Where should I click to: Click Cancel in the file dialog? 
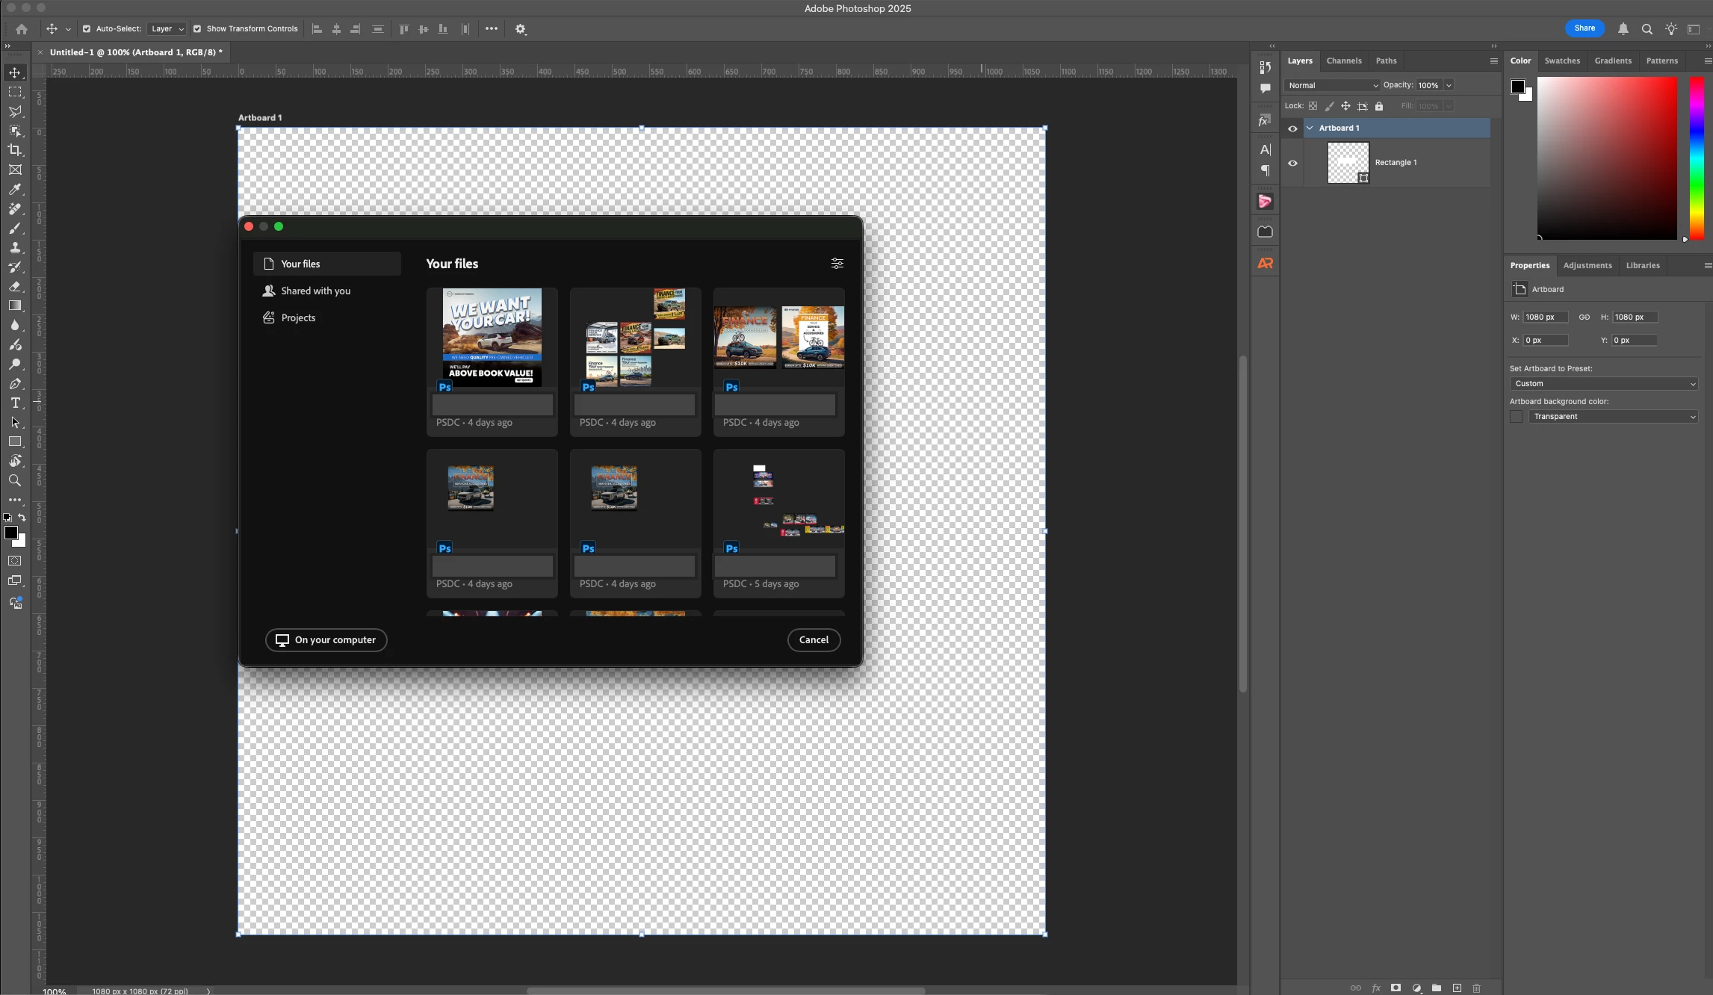pos(814,640)
